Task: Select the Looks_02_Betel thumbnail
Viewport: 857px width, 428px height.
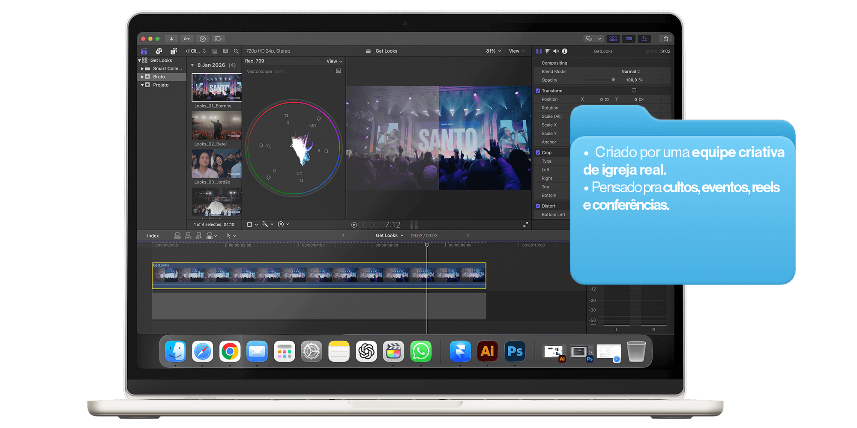Action: pos(217,125)
